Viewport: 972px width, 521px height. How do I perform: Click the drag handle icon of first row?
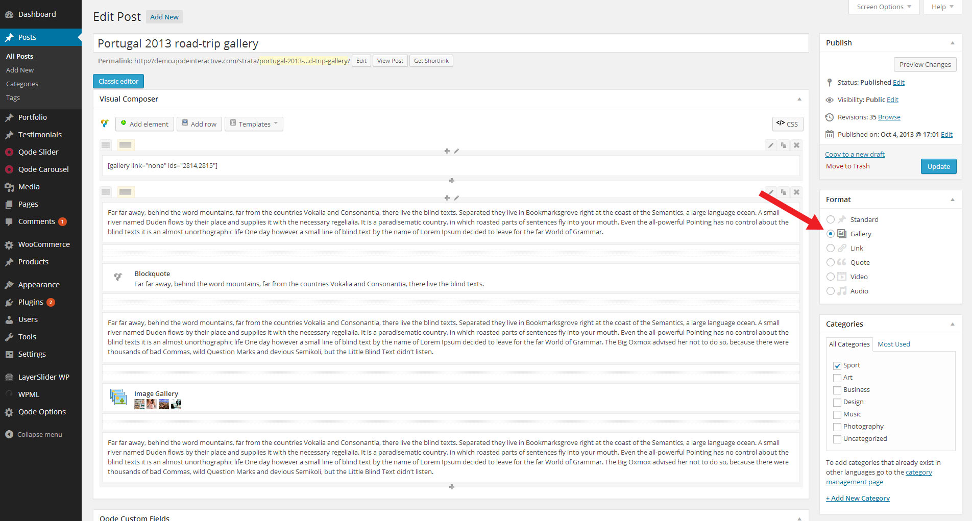106,145
